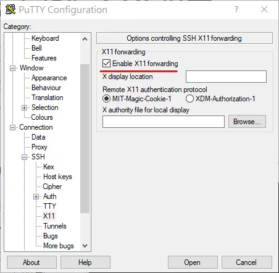The image size is (279, 273).
Task: Select the Kex category
Action: [49, 167]
